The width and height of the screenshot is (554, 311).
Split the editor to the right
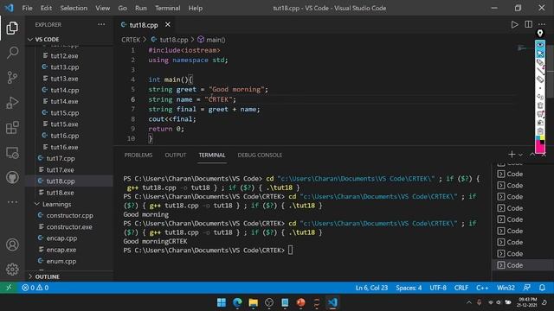pyautogui.click(x=528, y=25)
